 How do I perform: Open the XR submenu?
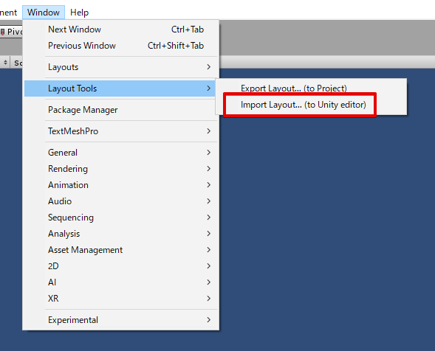click(120, 299)
